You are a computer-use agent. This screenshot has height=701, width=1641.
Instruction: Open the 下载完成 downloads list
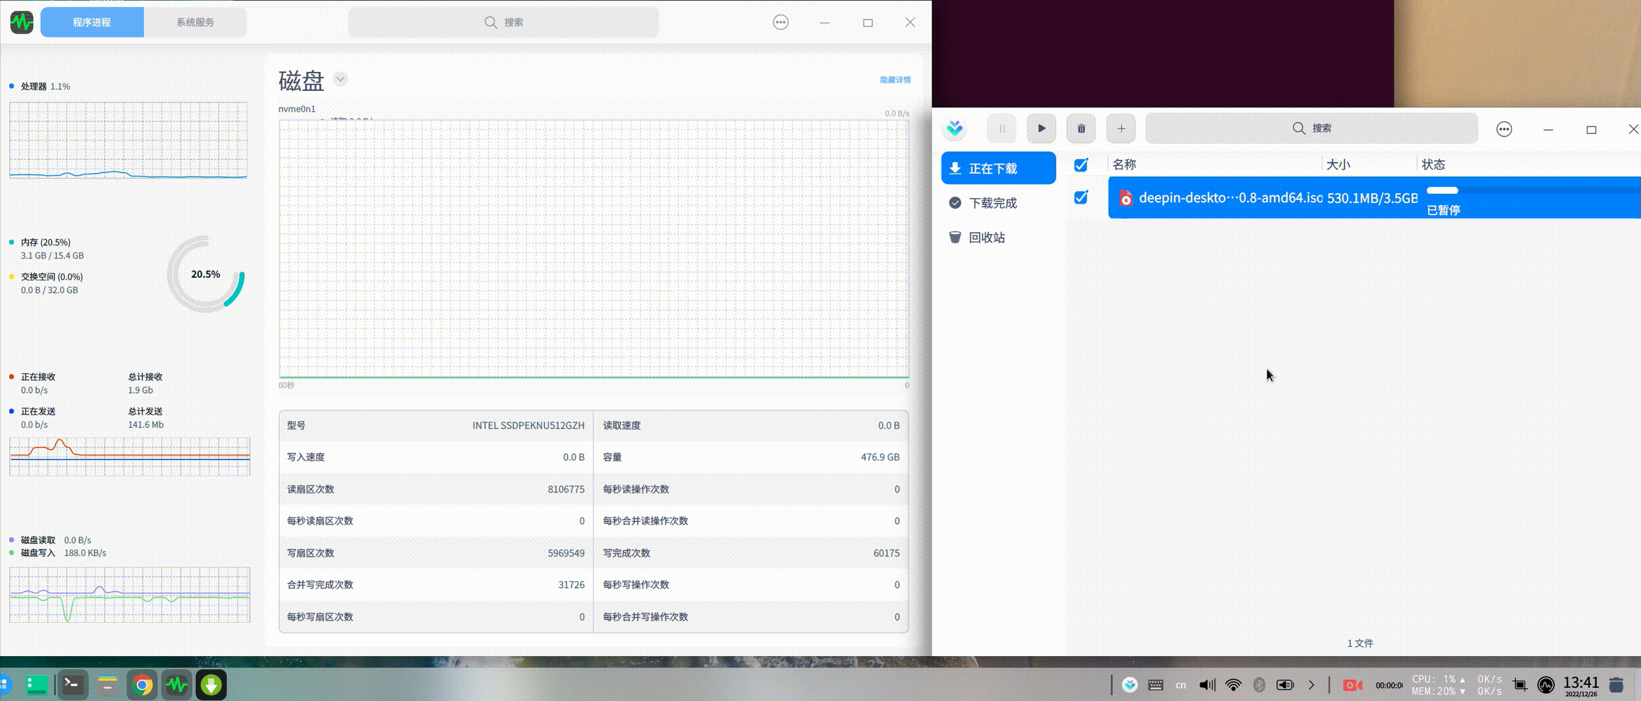coord(995,203)
